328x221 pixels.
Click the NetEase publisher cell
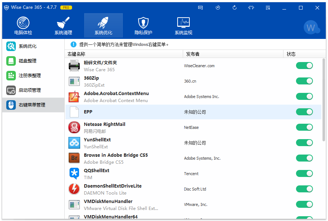coord(191,127)
